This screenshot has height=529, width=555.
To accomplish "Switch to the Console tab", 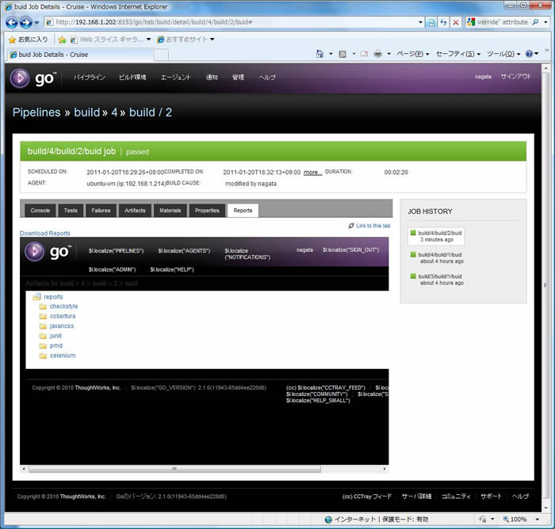I will tap(40, 211).
